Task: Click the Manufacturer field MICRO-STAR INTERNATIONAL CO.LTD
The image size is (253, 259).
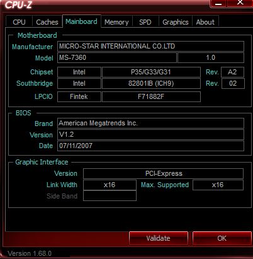Action: tap(150, 46)
